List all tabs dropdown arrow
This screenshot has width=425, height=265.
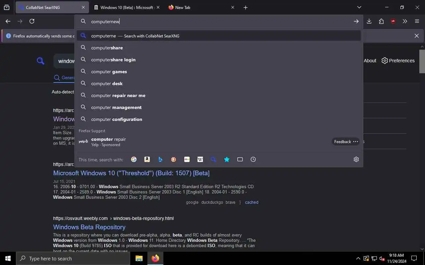pos(359,7)
